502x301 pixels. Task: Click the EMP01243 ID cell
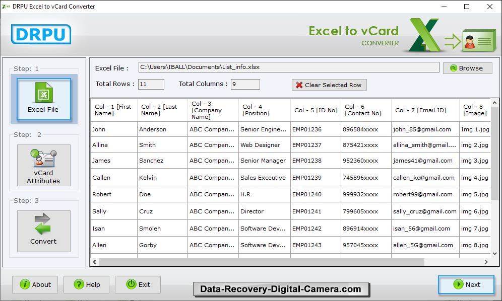316,245
